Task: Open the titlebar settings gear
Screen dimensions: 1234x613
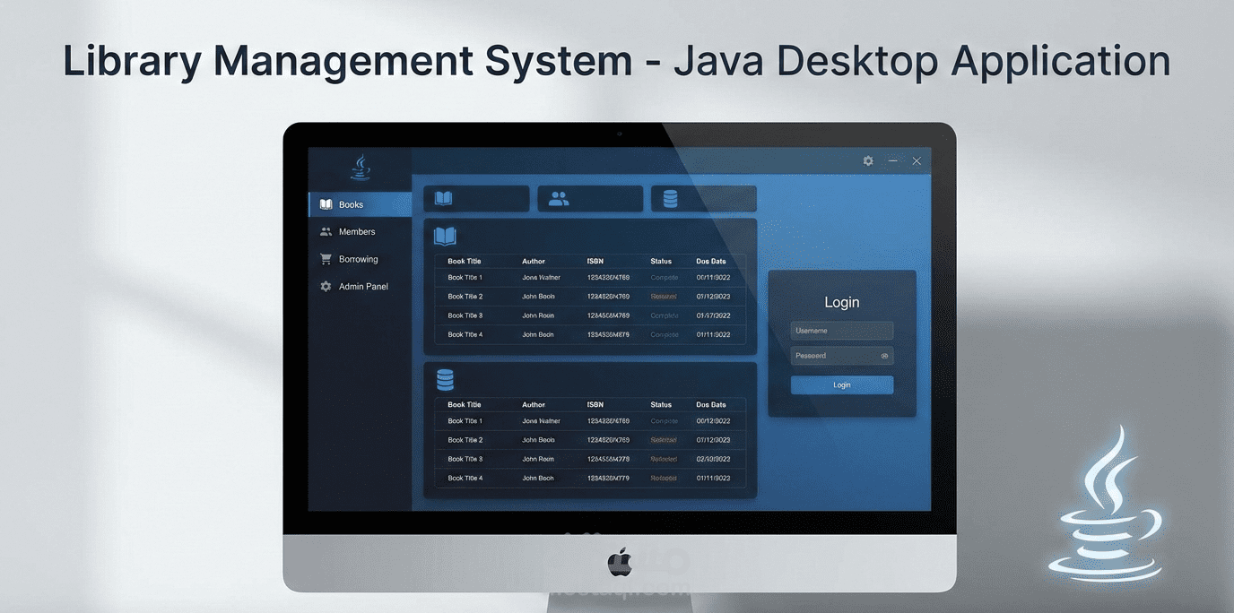Action: tap(867, 160)
